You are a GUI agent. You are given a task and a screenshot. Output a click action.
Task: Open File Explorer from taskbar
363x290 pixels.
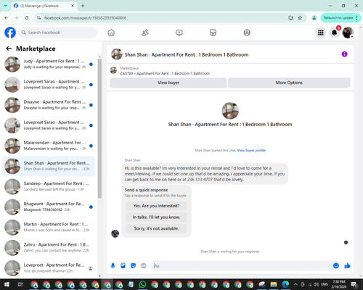274,284
